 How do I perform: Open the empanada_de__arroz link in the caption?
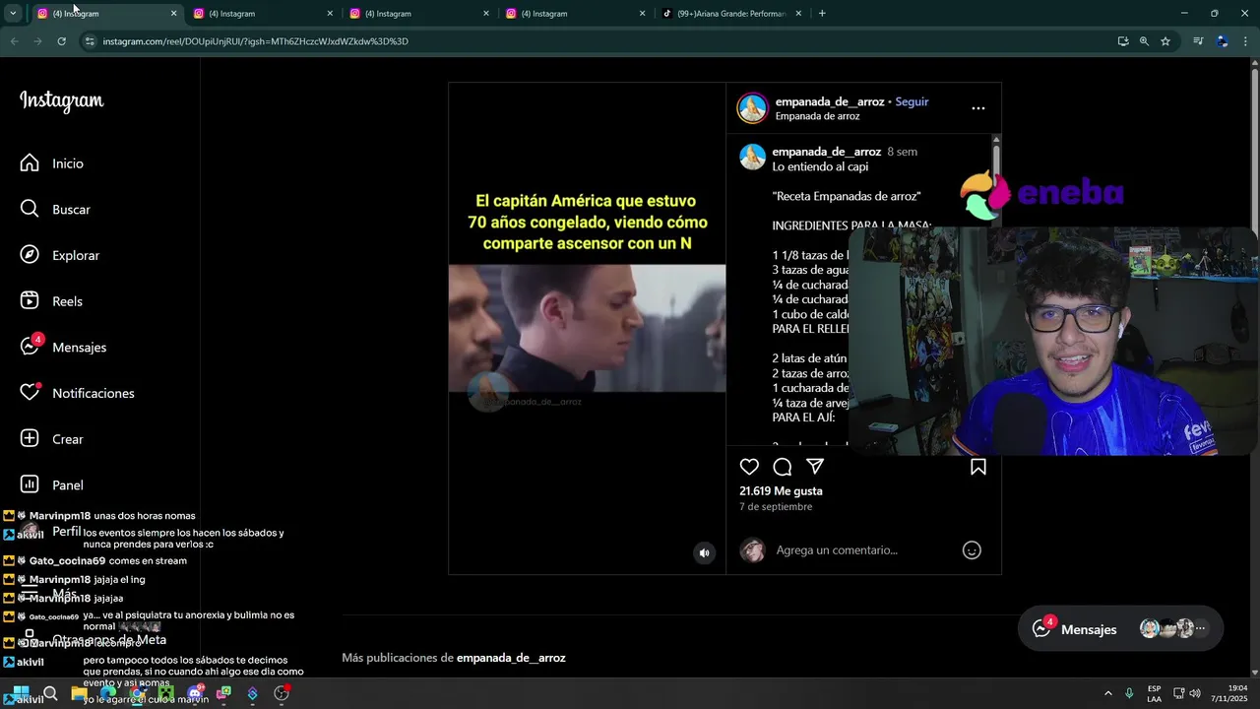(x=826, y=152)
